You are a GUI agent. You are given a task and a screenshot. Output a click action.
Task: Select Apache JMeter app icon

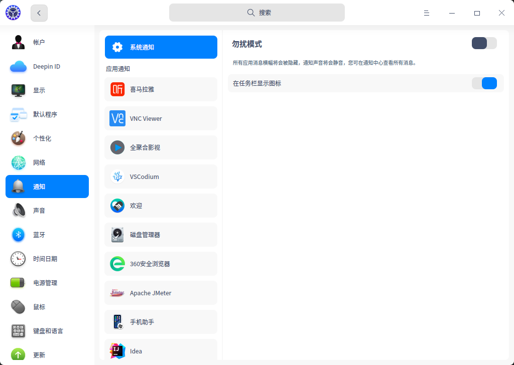click(x=117, y=293)
